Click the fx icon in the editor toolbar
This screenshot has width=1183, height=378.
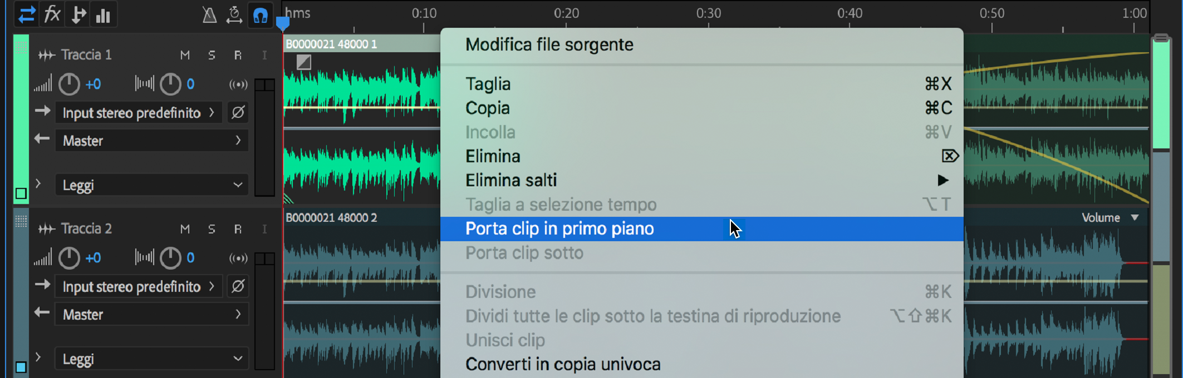[x=52, y=14]
